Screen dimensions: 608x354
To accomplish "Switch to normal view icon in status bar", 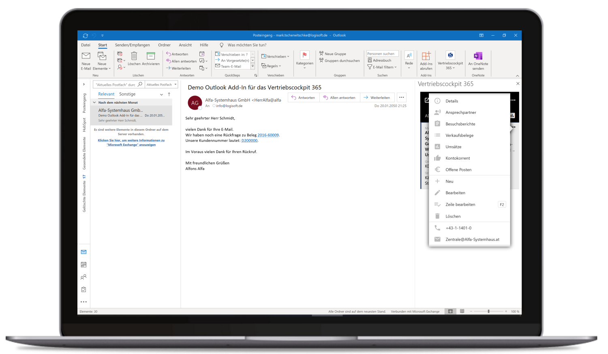I will 450,311.
